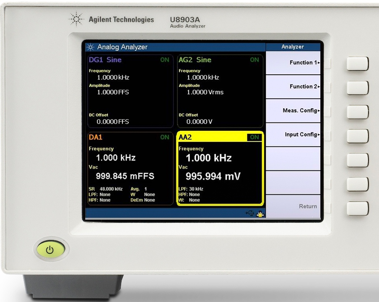Expand the Function 2 submenu

(x=293, y=86)
